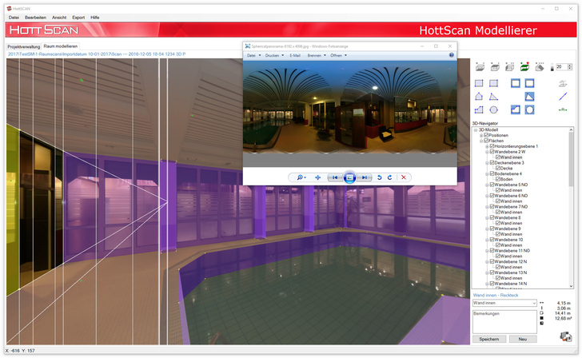Click the Neu button
Image resolution: width=582 pixels, height=358 pixels.
pyautogui.click(x=522, y=340)
